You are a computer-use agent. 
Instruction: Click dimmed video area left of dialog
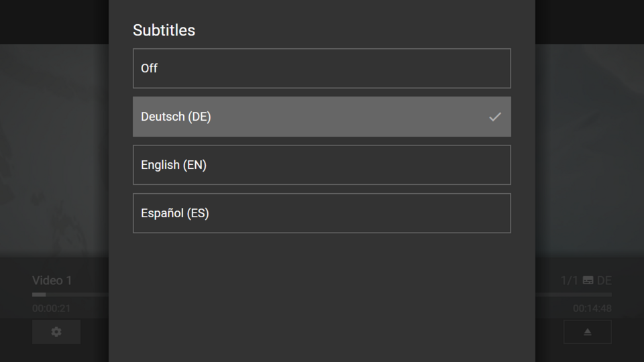[x=54, y=147]
